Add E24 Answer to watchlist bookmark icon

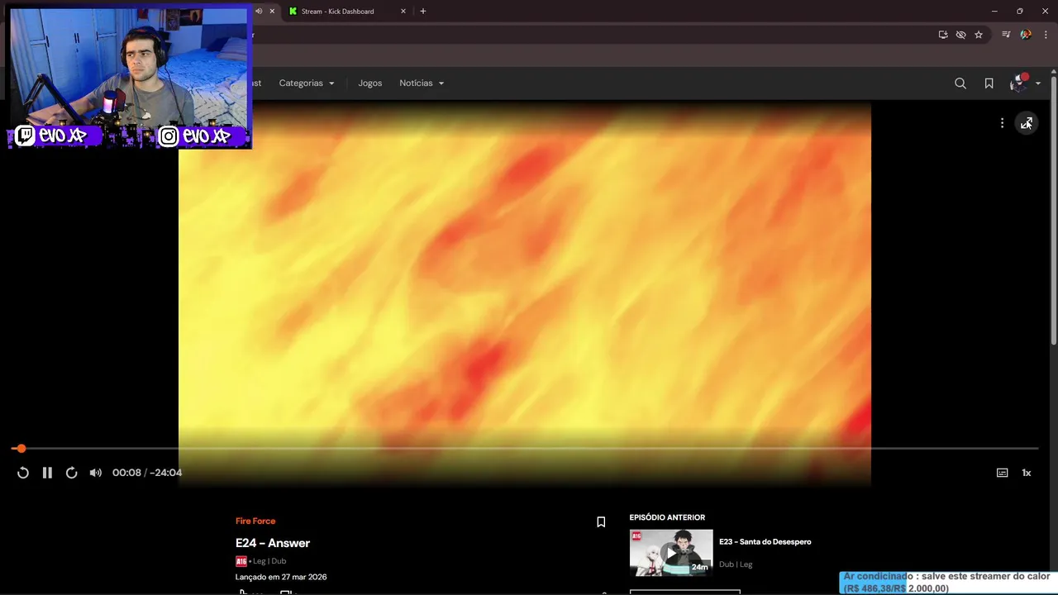601,522
